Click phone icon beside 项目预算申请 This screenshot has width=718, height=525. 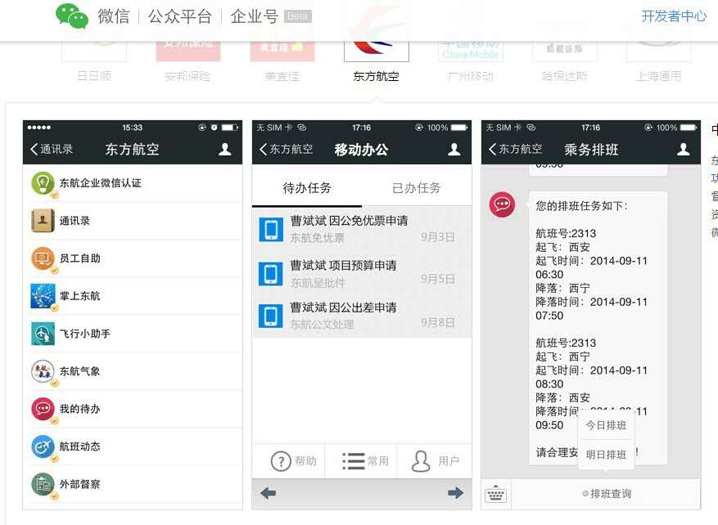point(271,274)
